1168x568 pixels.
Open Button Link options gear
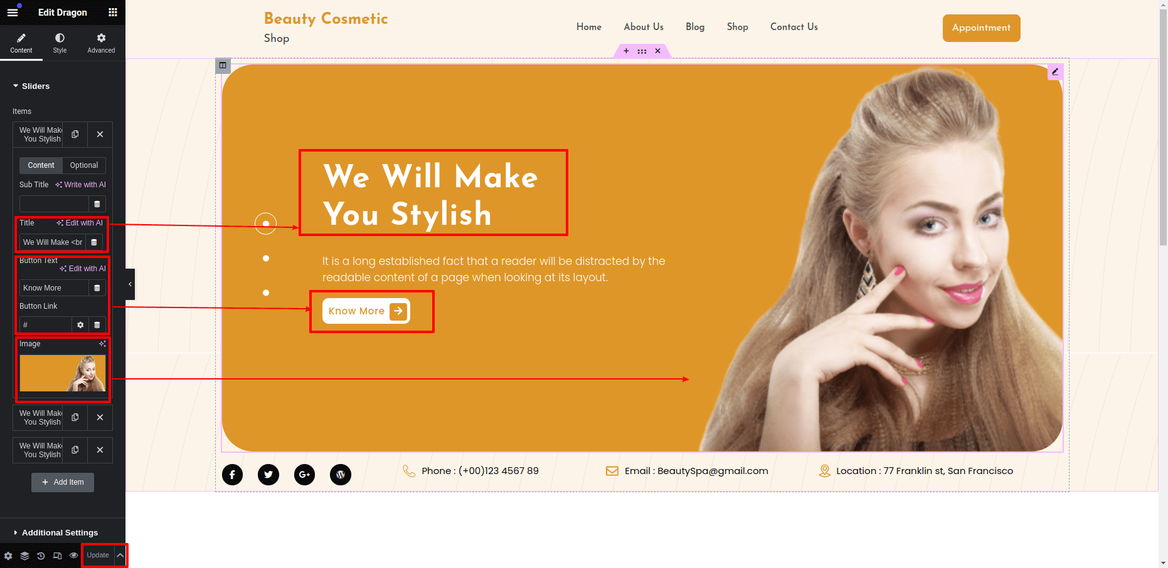(x=80, y=325)
